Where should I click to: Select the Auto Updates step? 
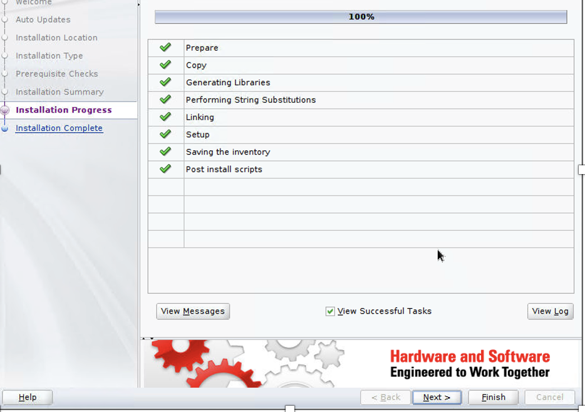point(43,20)
